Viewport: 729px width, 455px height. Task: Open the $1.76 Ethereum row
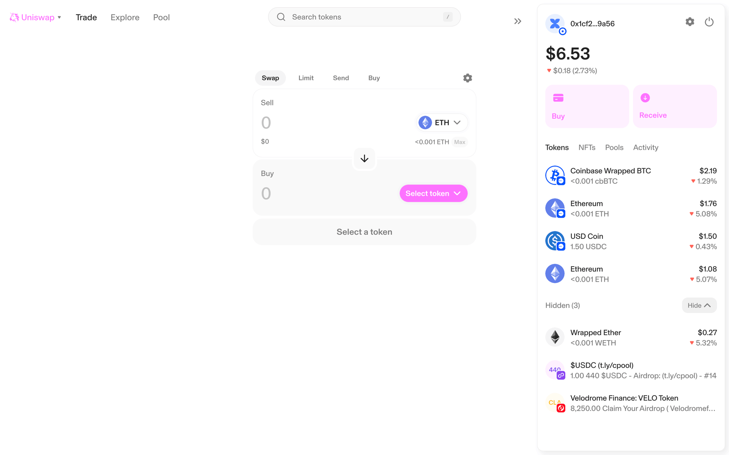pos(631,209)
